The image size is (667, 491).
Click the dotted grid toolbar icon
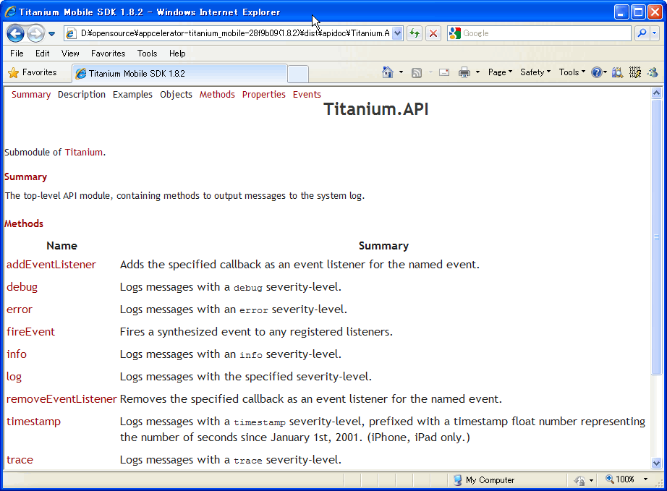coord(635,73)
